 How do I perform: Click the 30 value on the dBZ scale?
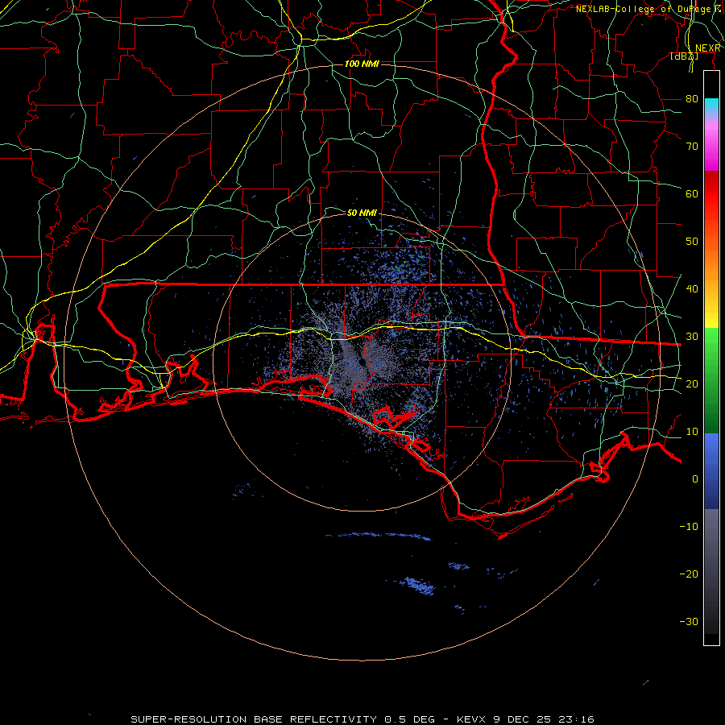click(x=692, y=336)
